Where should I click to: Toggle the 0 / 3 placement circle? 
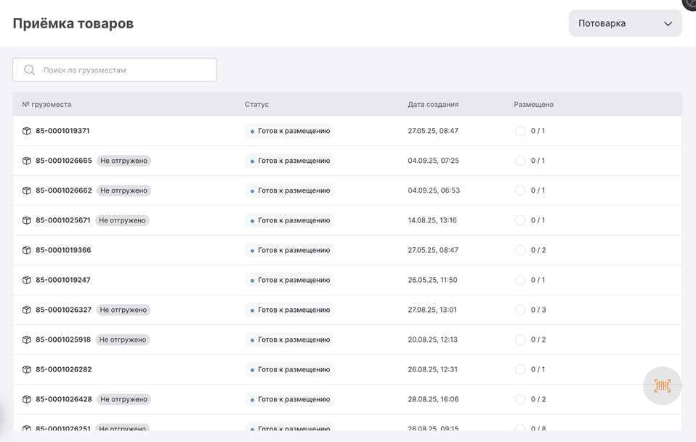[520, 310]
